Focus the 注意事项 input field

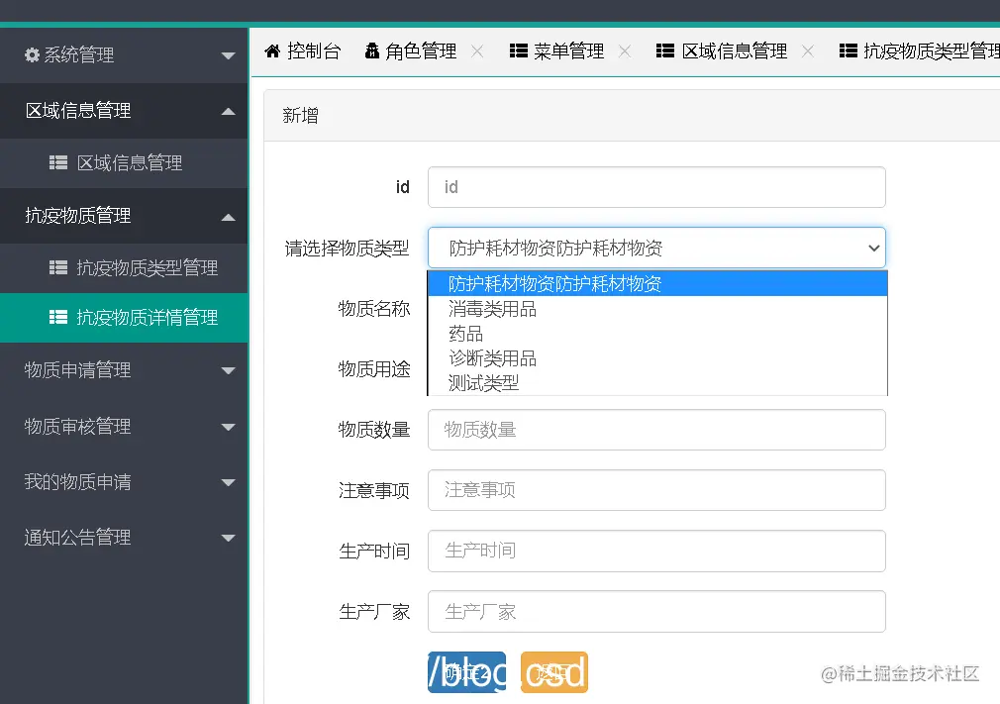pyautogui.click(x=656, y=490)
